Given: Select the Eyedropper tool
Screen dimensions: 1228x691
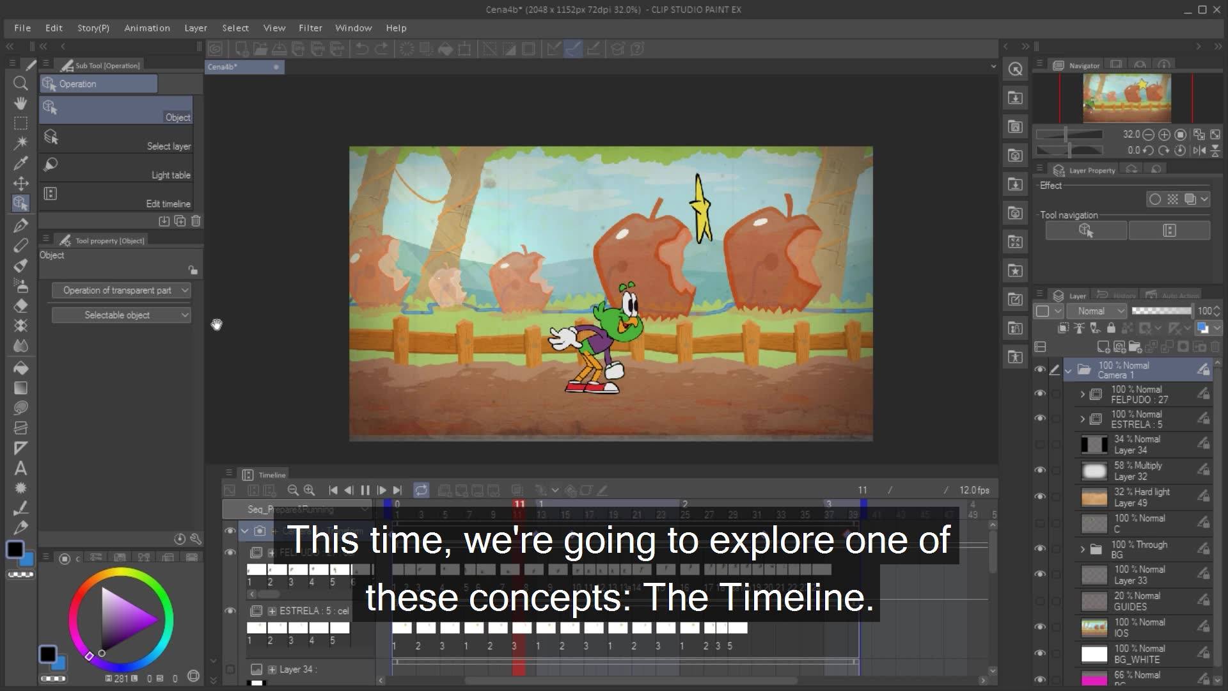Looking at the screenshot, I should 20,163.
